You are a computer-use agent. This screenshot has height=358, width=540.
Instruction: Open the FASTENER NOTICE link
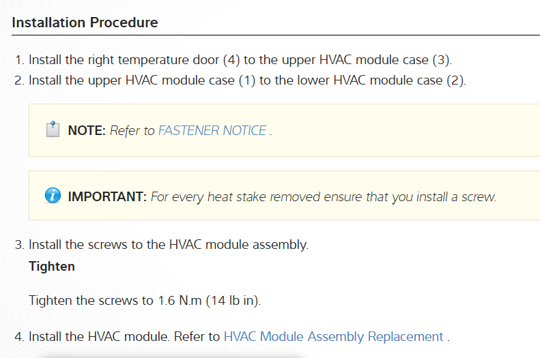coord(212,130)
